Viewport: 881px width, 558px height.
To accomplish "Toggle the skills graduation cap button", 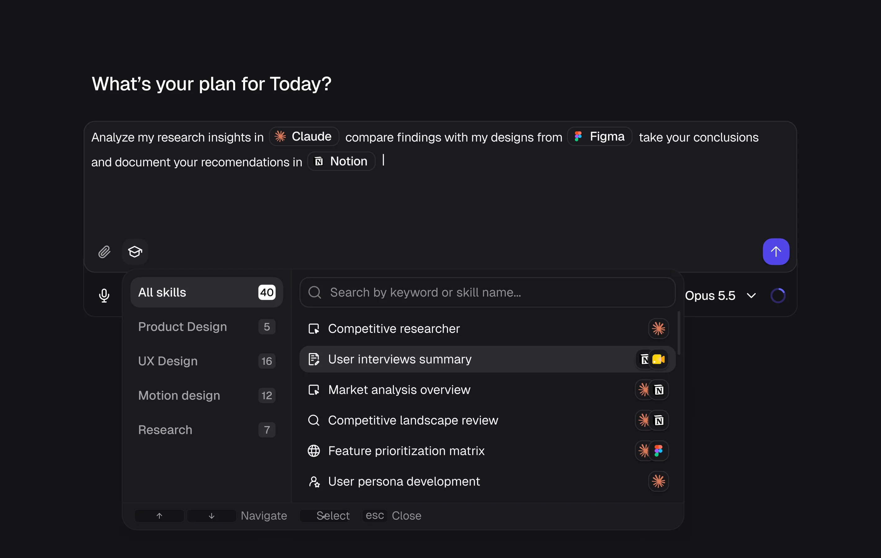I will click(135, 252).
